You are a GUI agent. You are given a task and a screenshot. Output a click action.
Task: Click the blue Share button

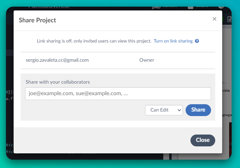tap(198, 110)
